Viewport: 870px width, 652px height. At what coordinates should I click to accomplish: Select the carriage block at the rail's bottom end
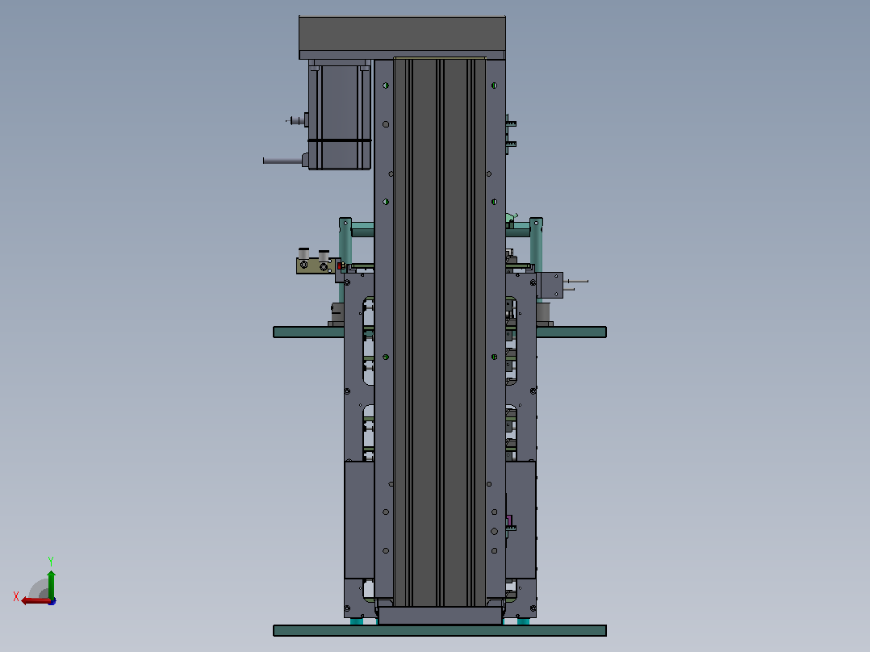[440, 616]
